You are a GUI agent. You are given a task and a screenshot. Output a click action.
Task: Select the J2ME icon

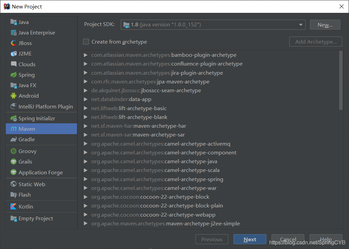(14, 54)
